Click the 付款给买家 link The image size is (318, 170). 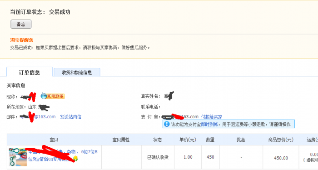(212, 117)
